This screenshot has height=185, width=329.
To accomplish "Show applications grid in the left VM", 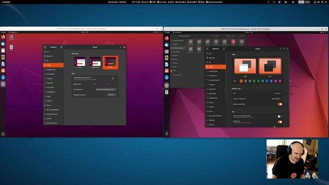I will [3, 134].
